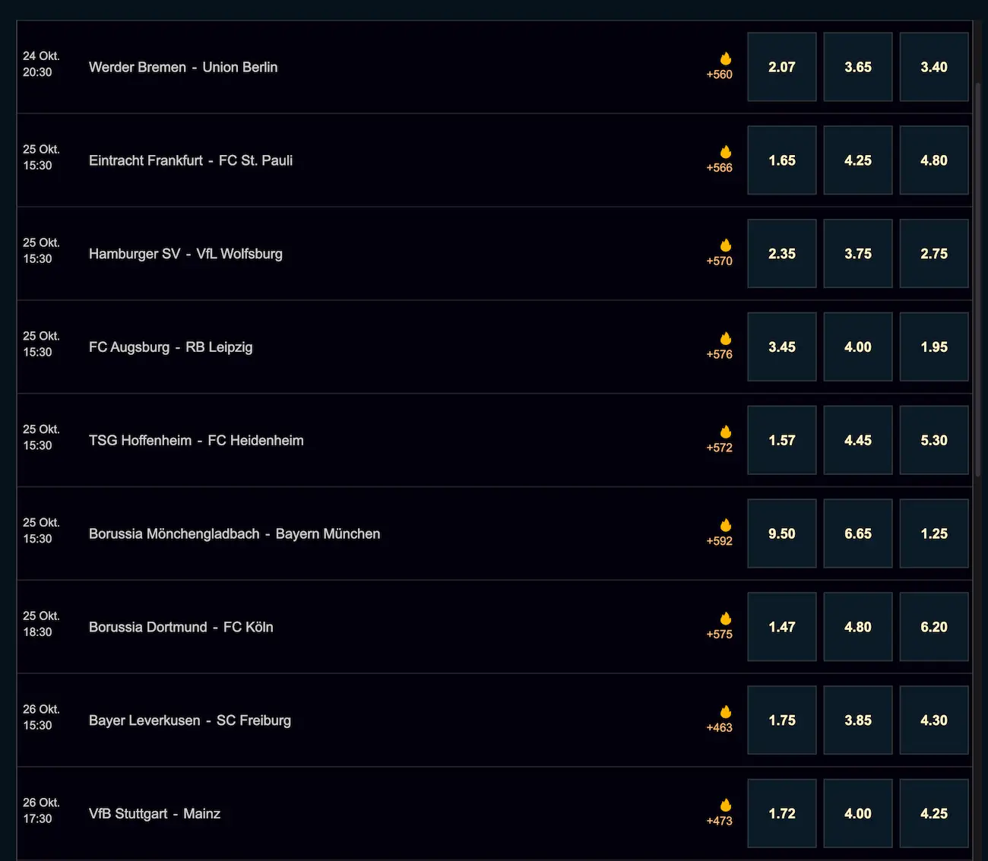Open flame icon for TSG Hoffenheim match
The width and height of the screenshot is (988, 861).
tap(726, 432)
